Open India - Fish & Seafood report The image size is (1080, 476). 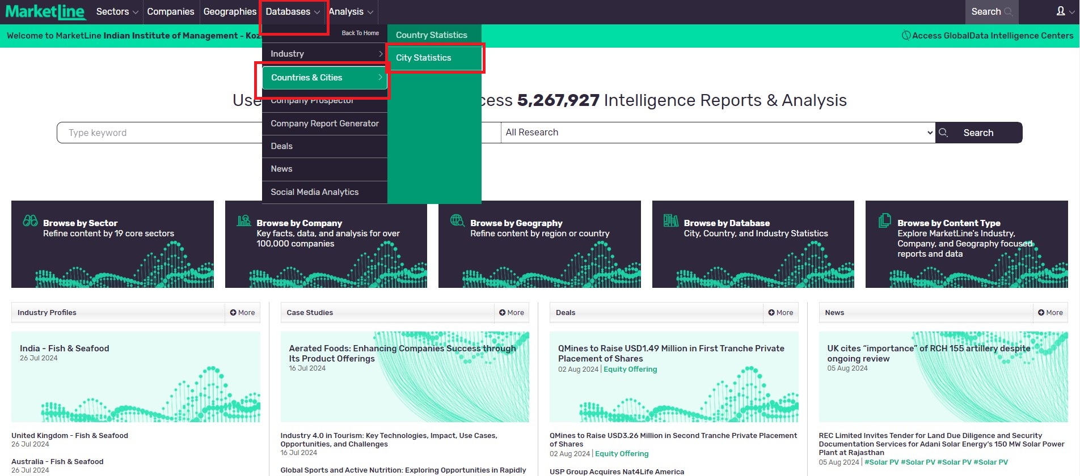pos(65,348)
